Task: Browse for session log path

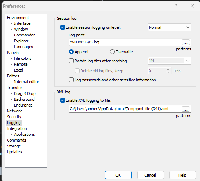Action: [x=186, y=42]
